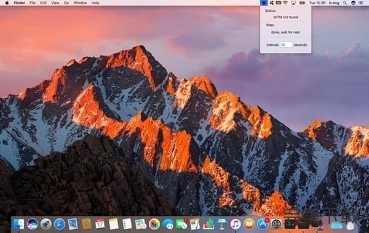Viewport: 369px width, 233px height.
Task: Open Photos colorful flower icon in Dock
Action: pyautogui.click(x=154, y=224)
